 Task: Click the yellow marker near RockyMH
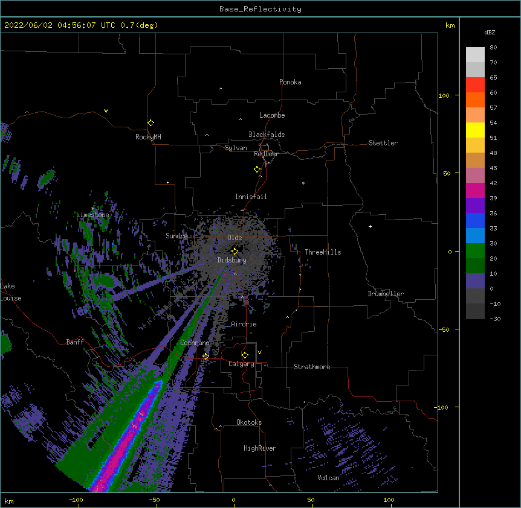pyautogui.click(x=150, y=122)
